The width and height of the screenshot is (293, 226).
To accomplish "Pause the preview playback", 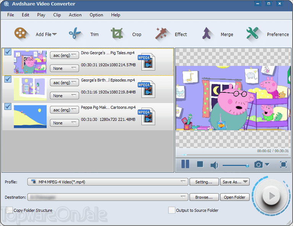I will click(x=185, y=164).
